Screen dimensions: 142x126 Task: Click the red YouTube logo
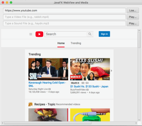[x=39, y=34]
